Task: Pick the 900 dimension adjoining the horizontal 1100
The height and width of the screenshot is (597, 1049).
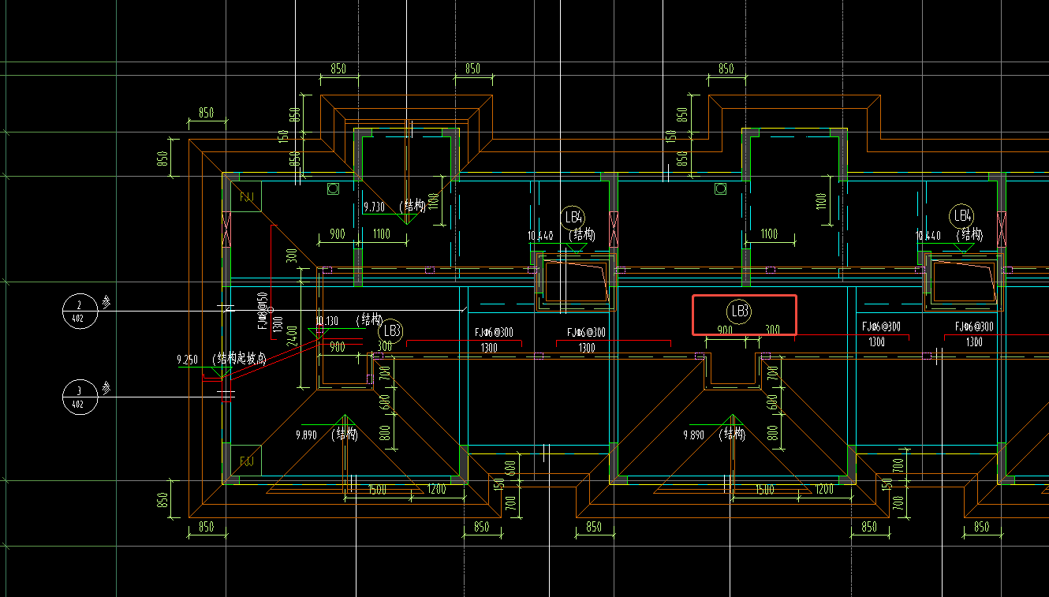Action: click(337, 234)
